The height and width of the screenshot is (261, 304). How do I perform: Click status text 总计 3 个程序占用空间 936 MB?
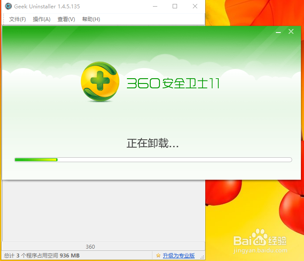(x=42, y=256)
